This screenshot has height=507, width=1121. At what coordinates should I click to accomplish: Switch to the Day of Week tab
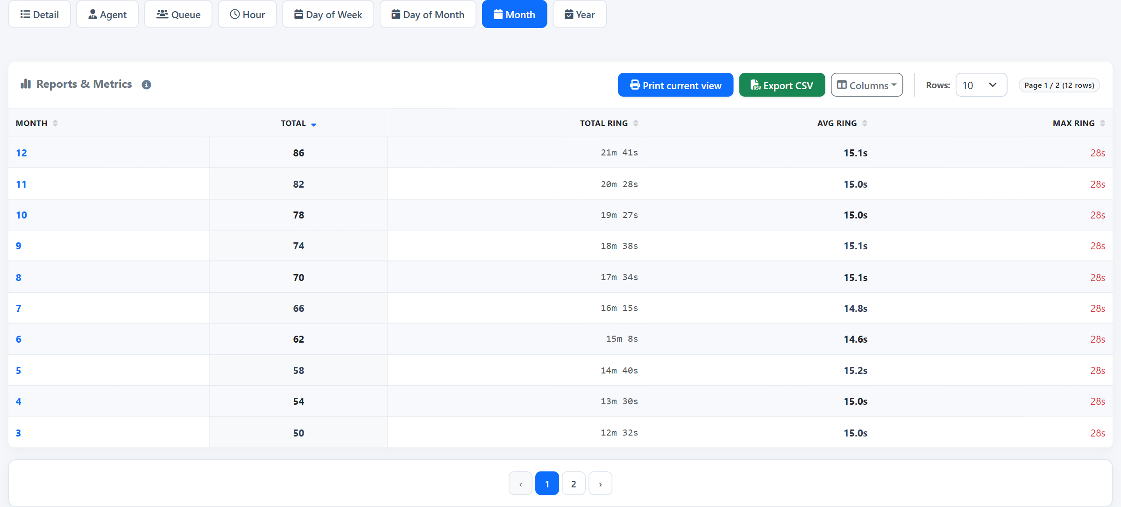pos(328,14)
